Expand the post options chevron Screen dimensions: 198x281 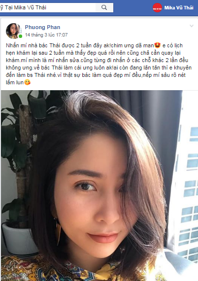(192, 26)
